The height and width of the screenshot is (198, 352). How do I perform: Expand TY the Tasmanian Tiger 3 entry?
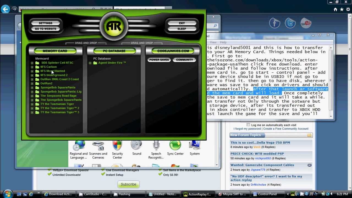point(32,112)
